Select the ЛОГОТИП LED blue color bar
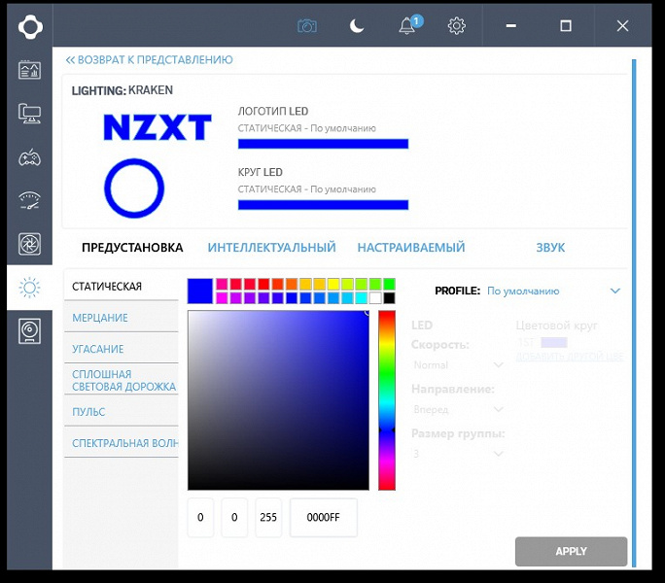665x583 pixels. 323,144
